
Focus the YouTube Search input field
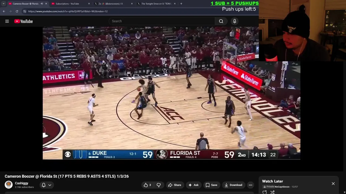pyautogui.click(x=162, y=21)
